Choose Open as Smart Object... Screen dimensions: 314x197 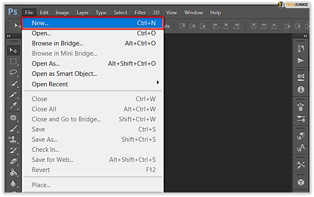click(x=93, y=74)
